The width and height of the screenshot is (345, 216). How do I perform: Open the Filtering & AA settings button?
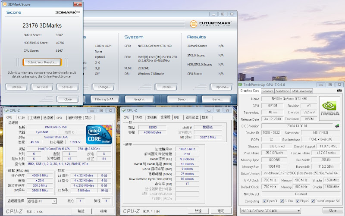104,99
